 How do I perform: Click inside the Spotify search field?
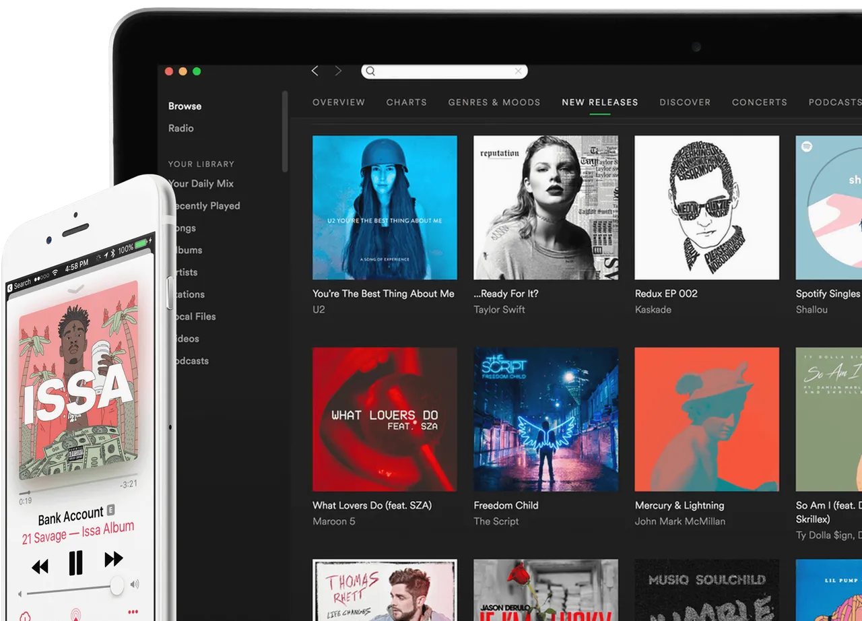[444, 71]
